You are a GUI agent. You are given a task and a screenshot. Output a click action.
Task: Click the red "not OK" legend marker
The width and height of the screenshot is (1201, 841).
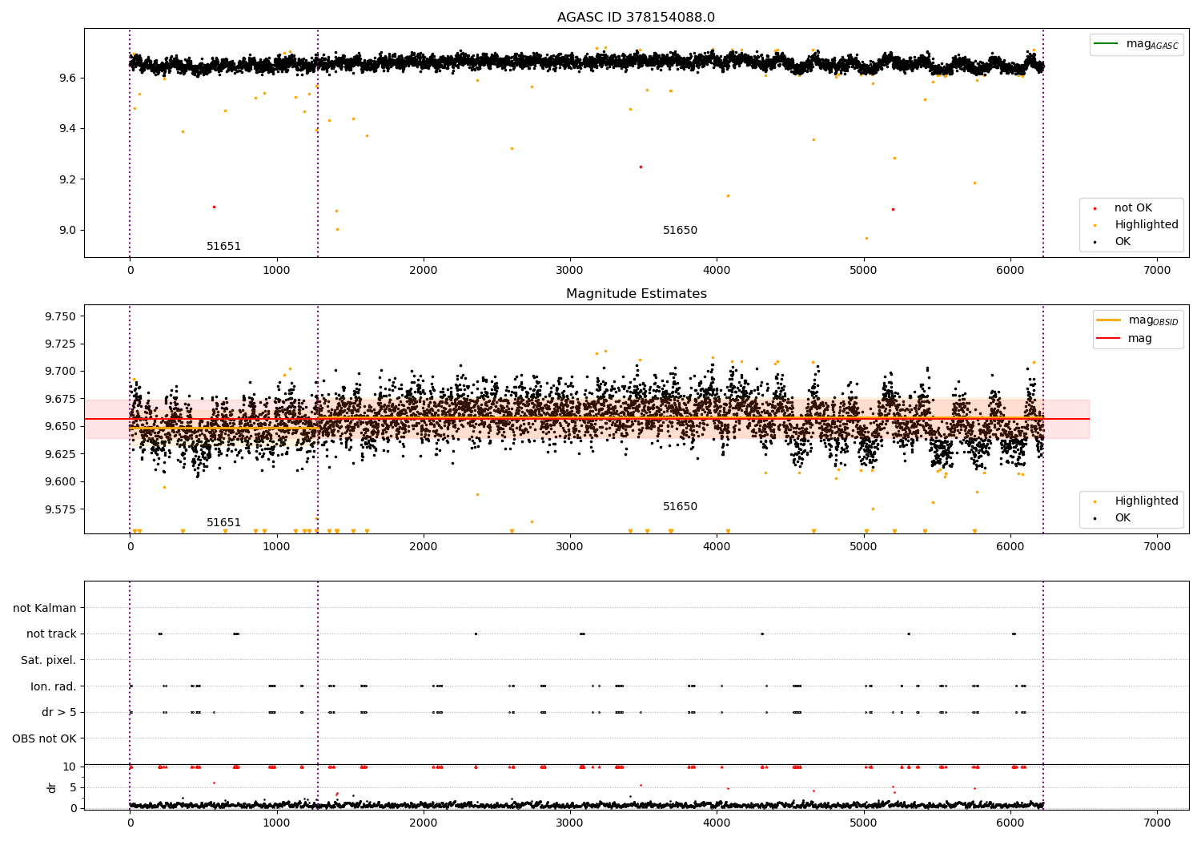pos(1095,208)
